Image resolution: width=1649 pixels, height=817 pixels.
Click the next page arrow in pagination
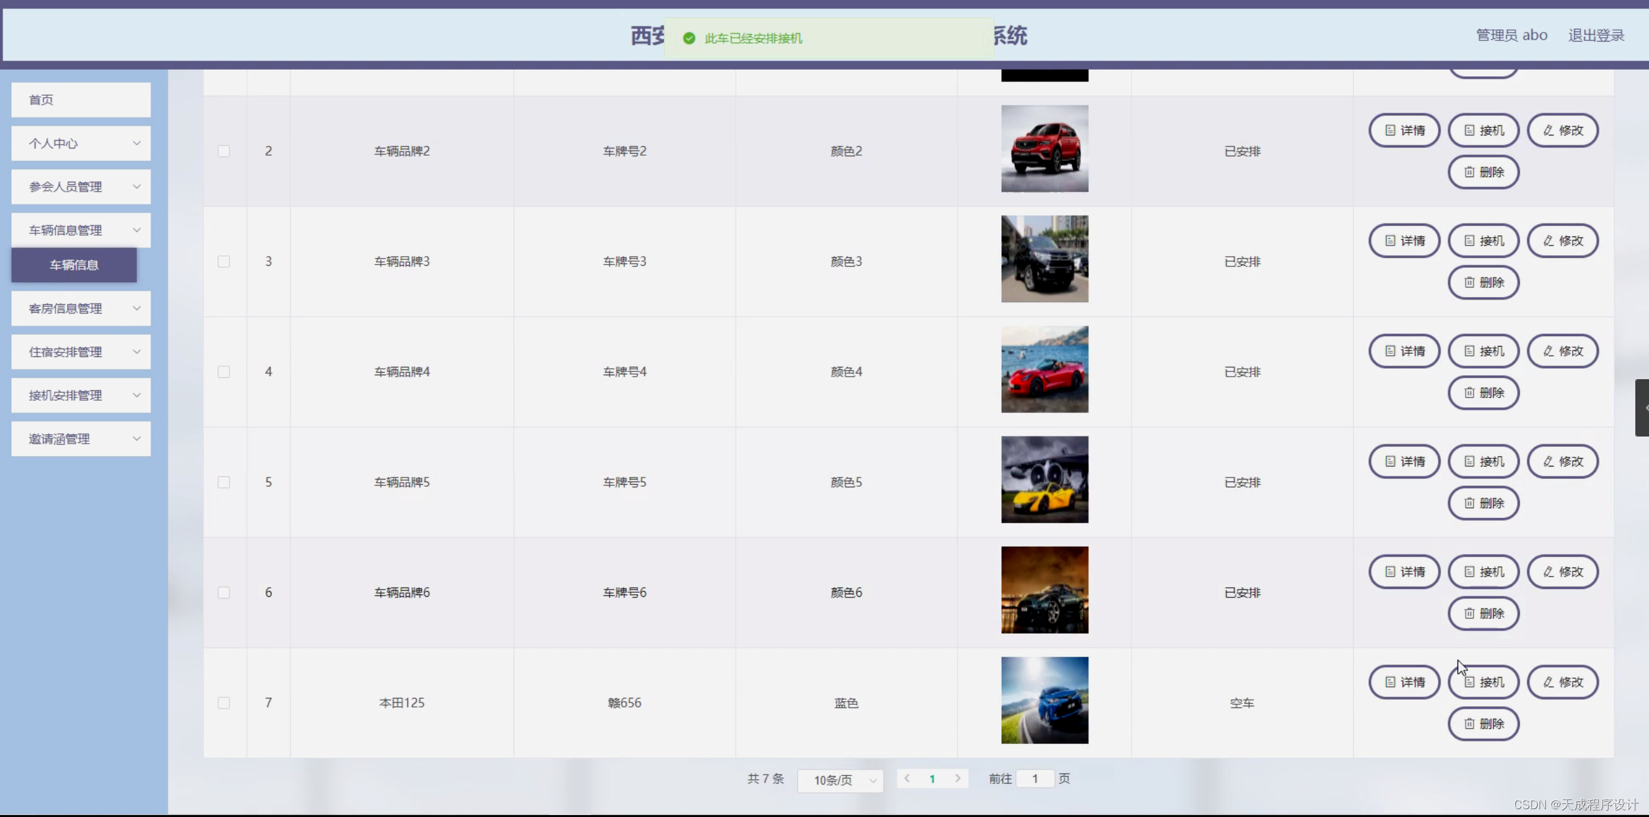[x=957, y=779]
